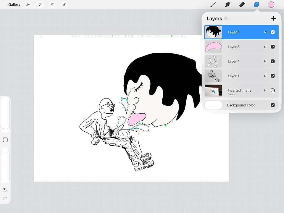Click the Inserted Image layer name

click(239, 91)
